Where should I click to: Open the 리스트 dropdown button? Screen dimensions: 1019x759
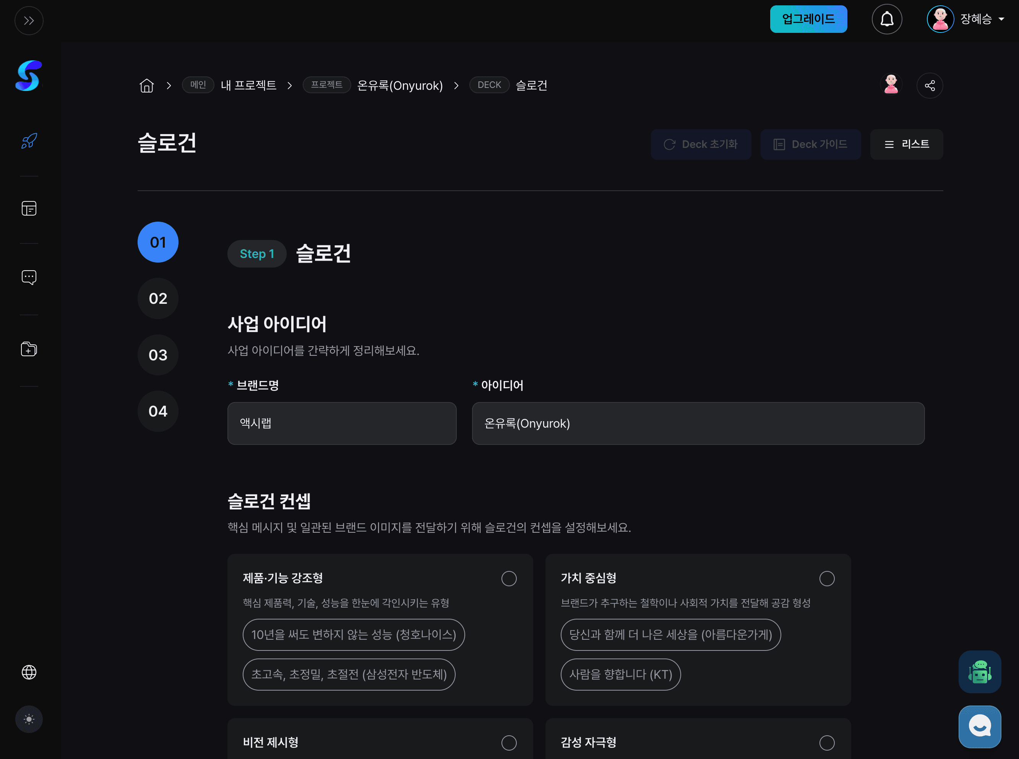906,144
